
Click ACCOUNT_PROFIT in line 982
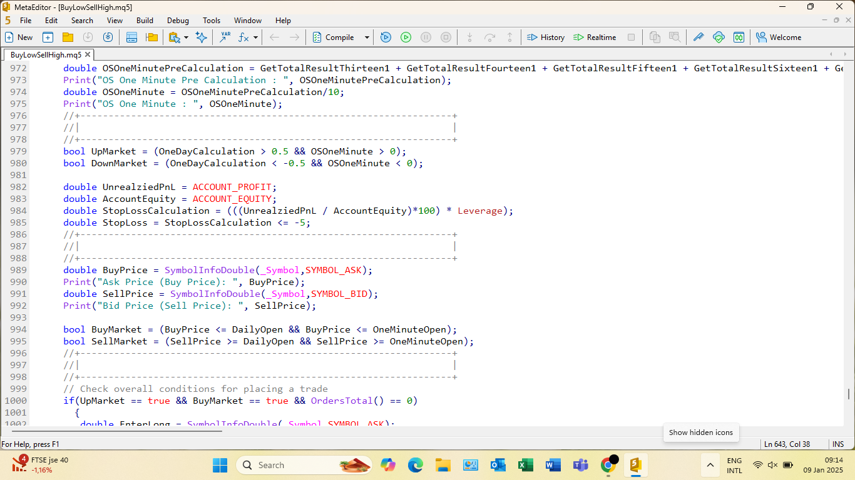click(232, 187)
